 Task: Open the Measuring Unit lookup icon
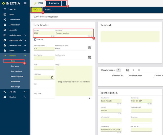[90, 48]
